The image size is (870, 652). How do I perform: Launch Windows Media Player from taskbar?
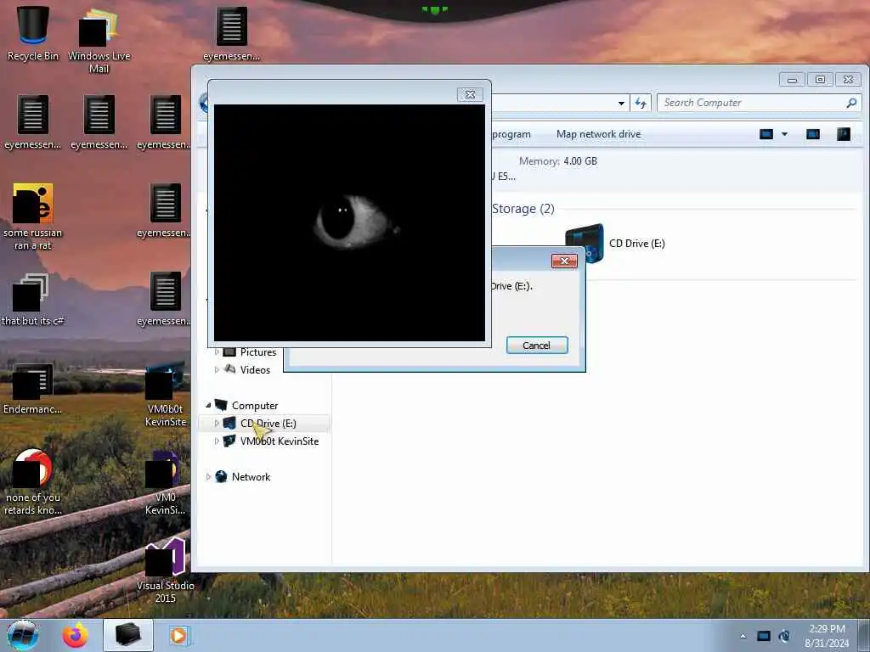[x=178, y=635]
